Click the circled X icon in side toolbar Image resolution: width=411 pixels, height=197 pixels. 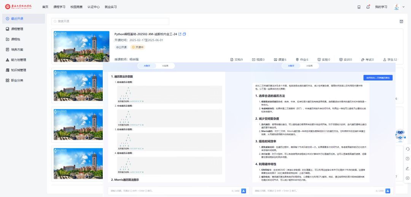coord(408,178)
